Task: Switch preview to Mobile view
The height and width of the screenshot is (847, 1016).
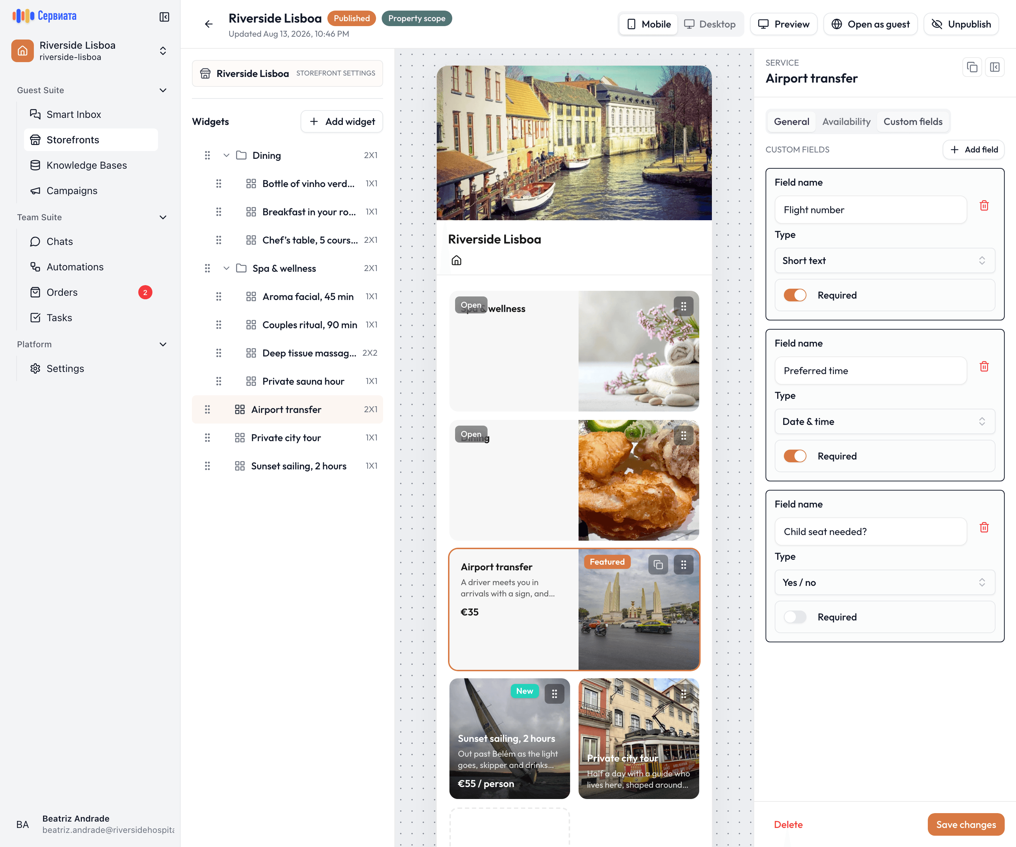Action: tap(649, 24)
